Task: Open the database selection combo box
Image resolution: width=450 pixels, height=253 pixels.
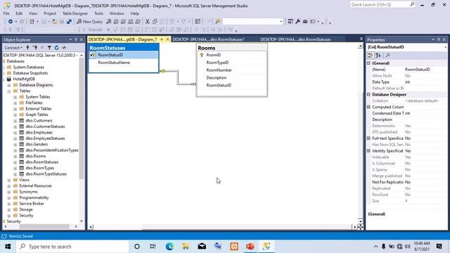Action: point(253,22)
